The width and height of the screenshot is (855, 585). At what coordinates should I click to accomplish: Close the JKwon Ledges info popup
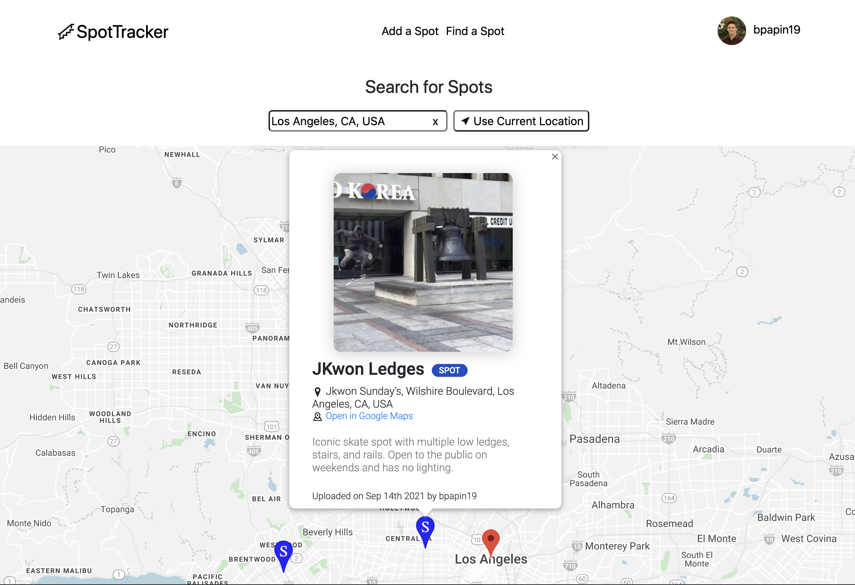pyautogui.click(x=555, y=157)
